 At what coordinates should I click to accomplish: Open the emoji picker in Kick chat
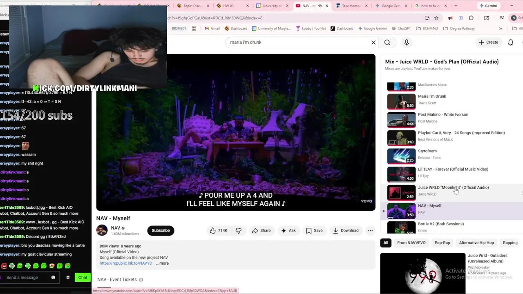[x=53, y=278]
